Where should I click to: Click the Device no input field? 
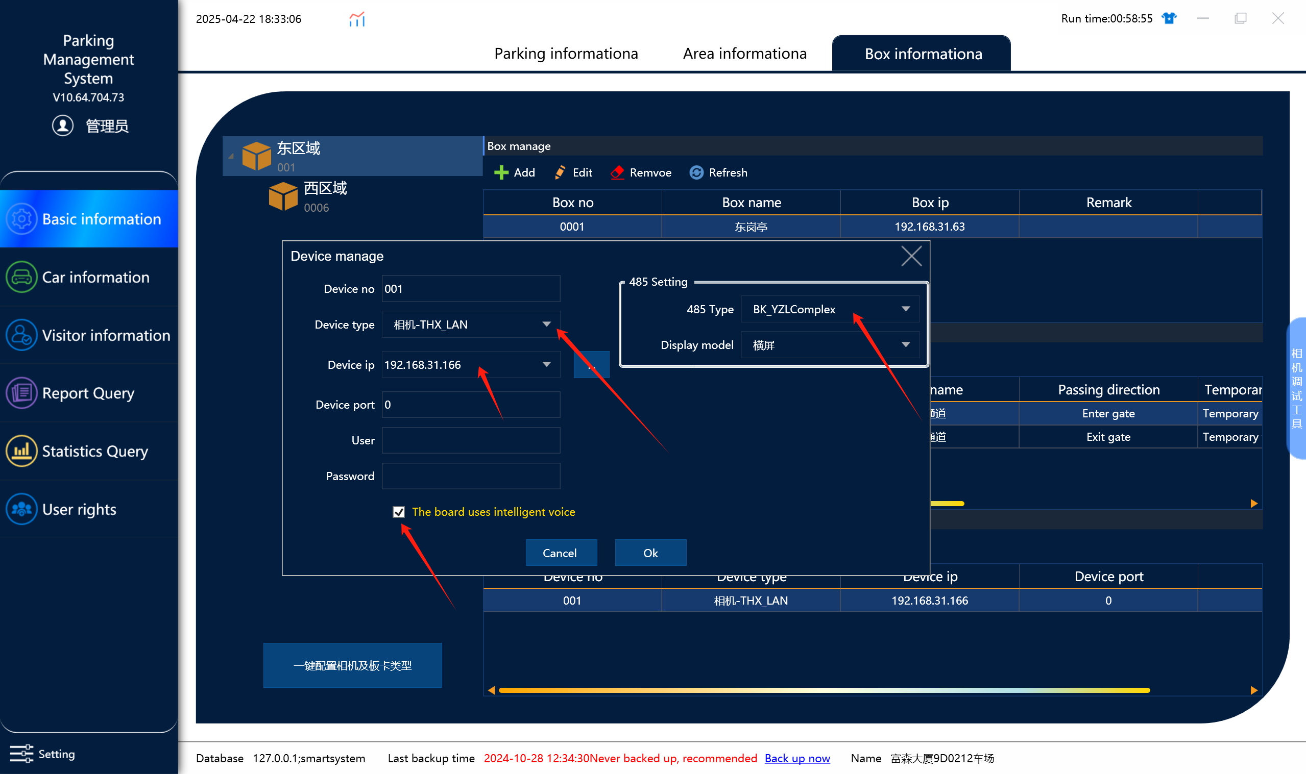[471, 289]
